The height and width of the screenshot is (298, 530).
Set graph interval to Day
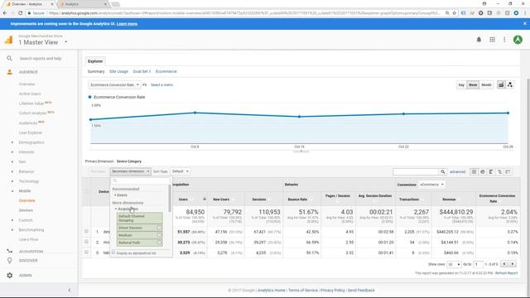point(461,84)
